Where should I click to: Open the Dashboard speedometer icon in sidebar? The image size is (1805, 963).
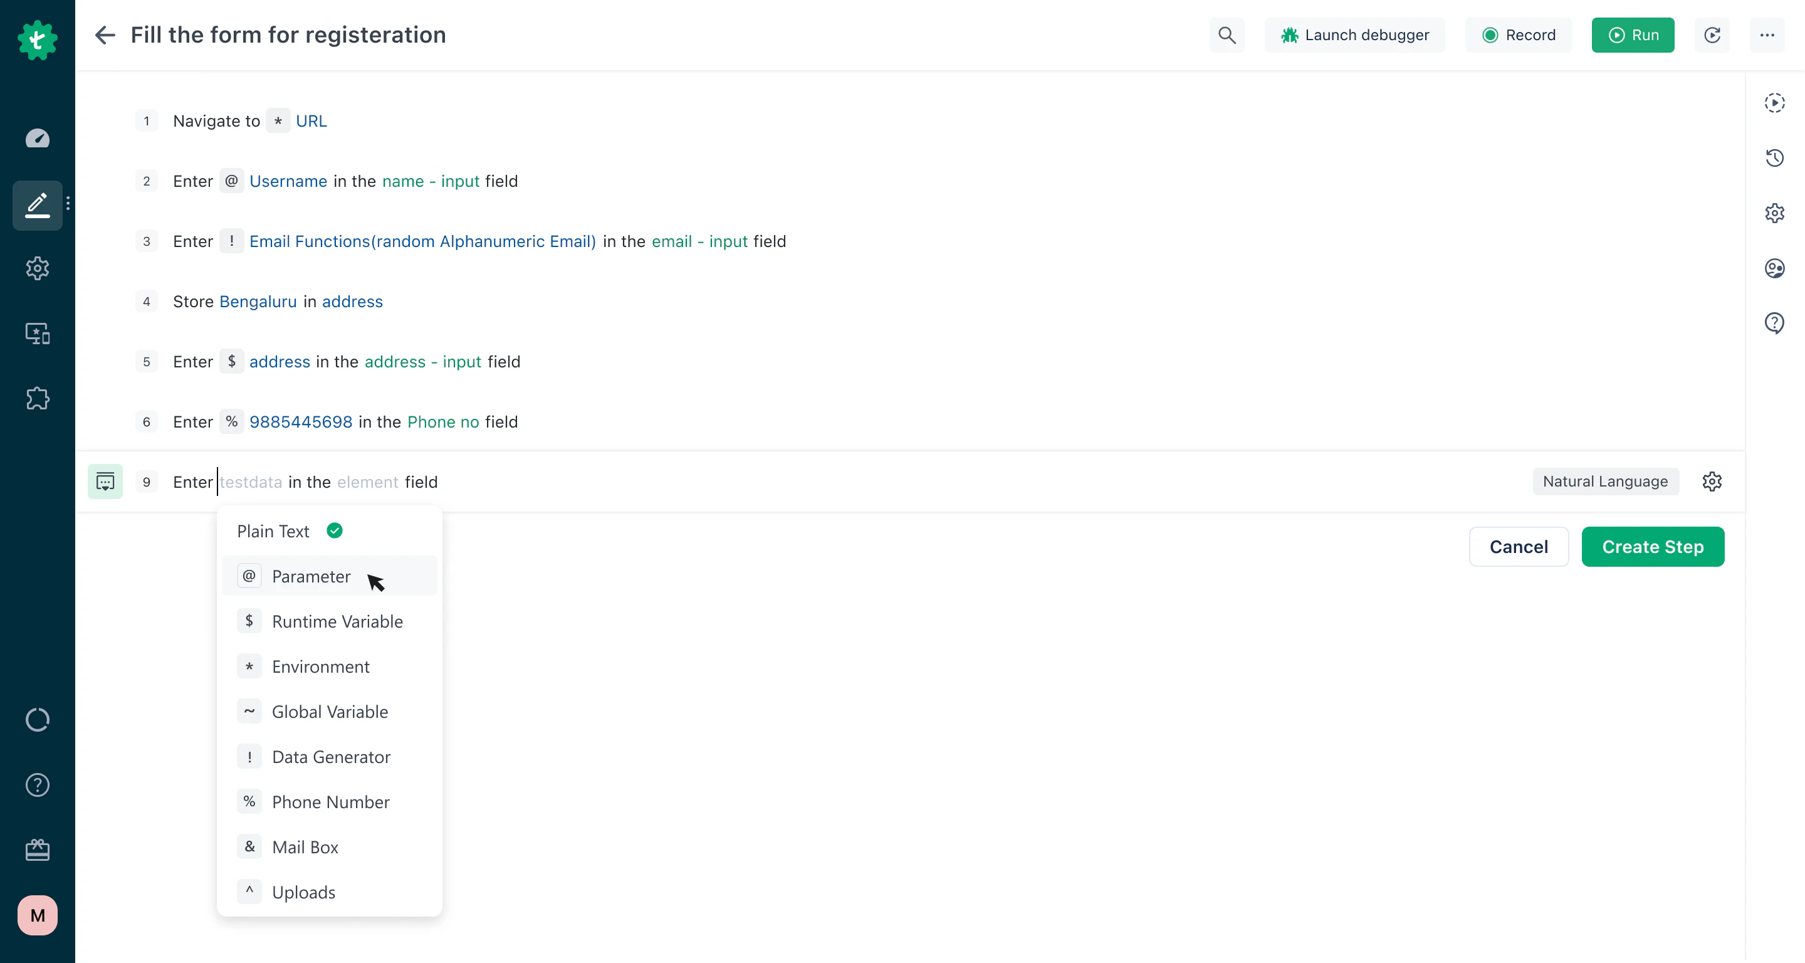[38, 138]
